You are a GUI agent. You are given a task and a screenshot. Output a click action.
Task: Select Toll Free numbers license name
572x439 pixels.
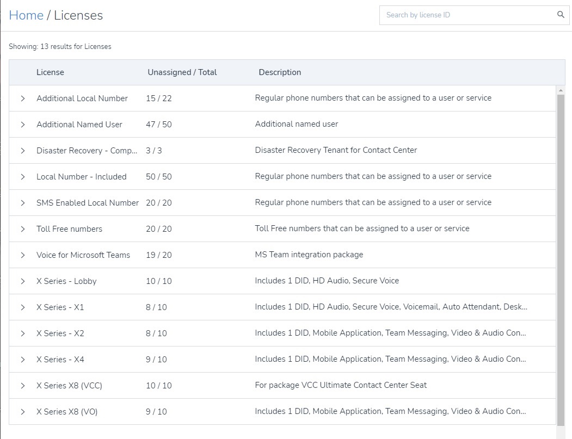pyautogui.click(x=69, y=229)
